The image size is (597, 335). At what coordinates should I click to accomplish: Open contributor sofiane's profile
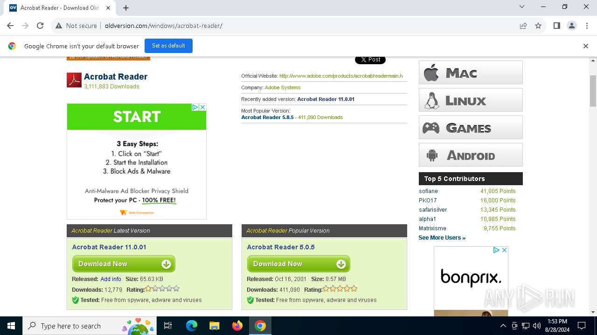[x=428, y=191]
